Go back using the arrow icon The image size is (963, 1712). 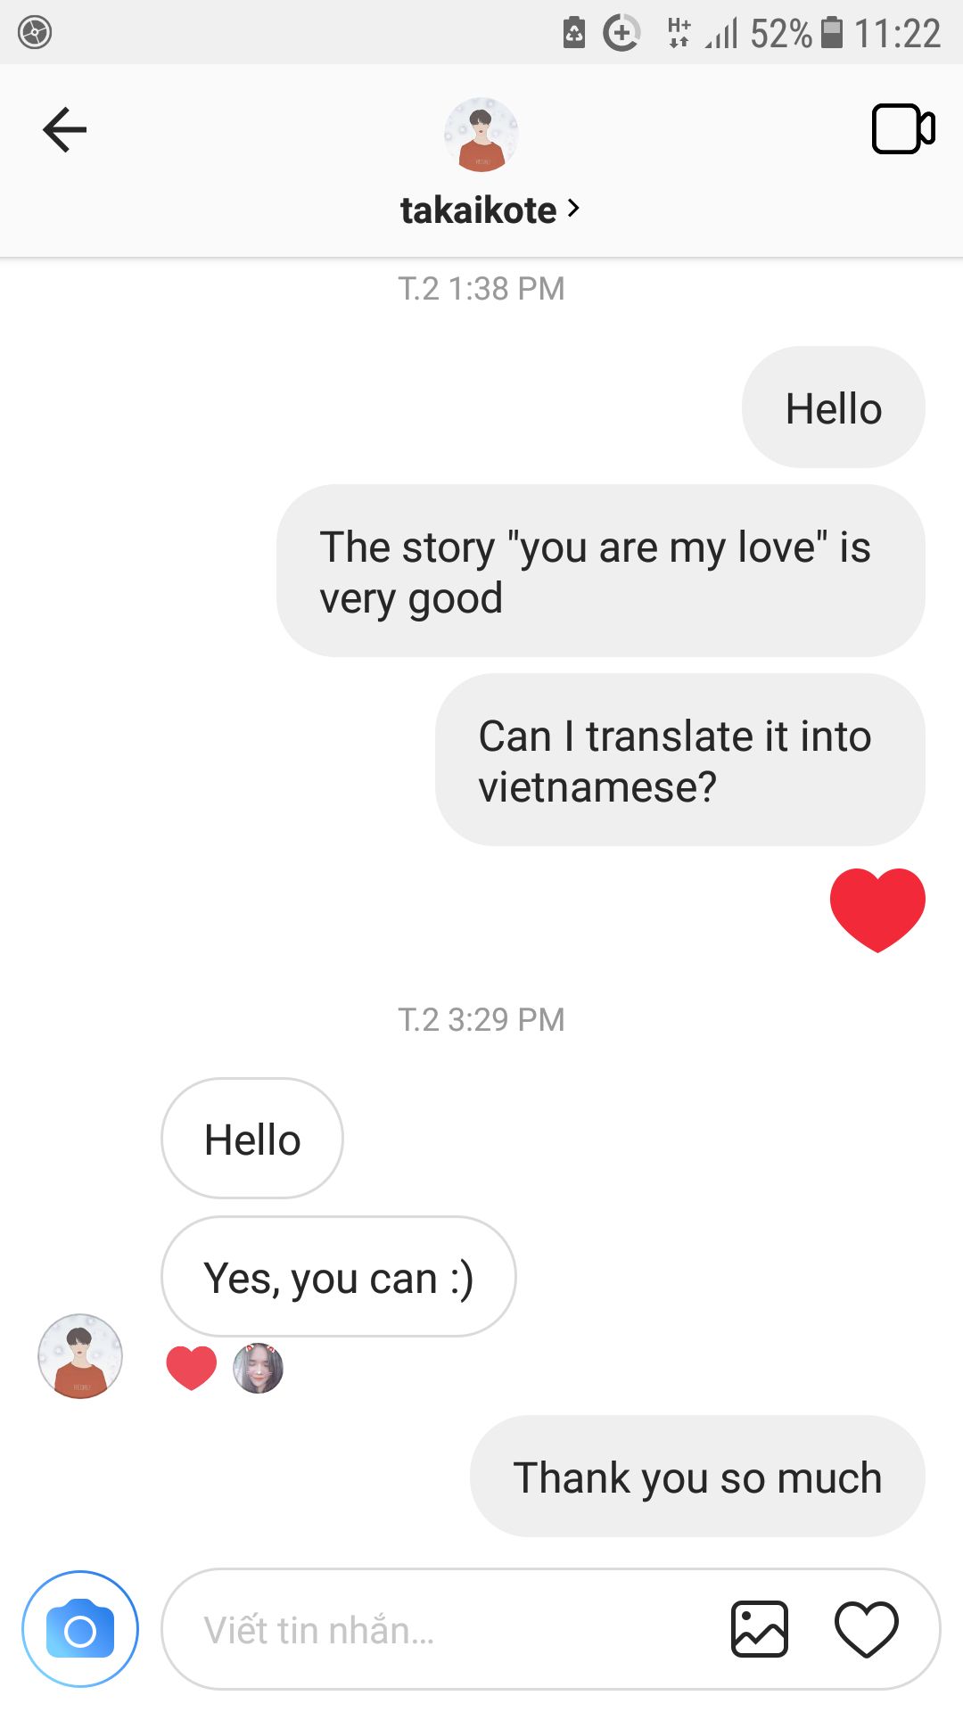point(64,130)
